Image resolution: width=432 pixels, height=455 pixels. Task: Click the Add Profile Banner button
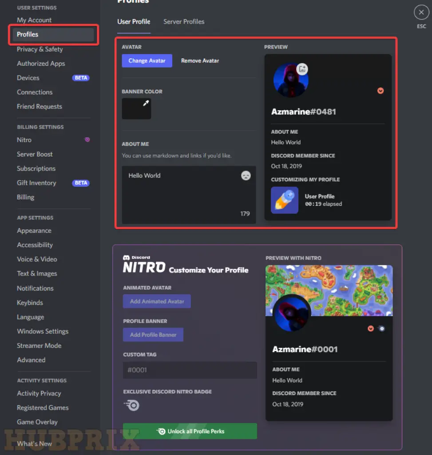pos(153,335)
